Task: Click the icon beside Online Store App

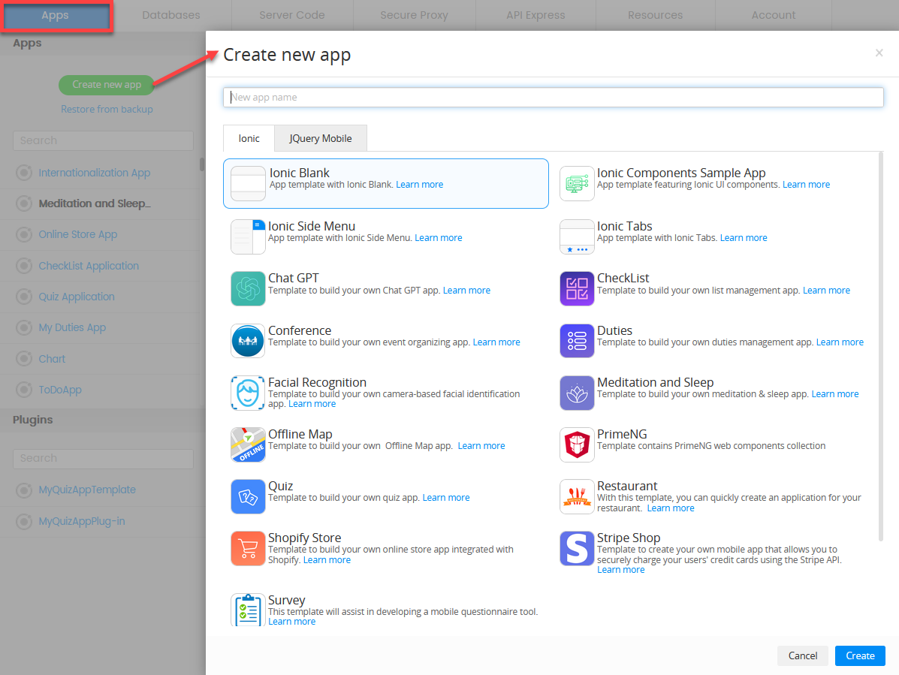Action: (x=24, y=234)
